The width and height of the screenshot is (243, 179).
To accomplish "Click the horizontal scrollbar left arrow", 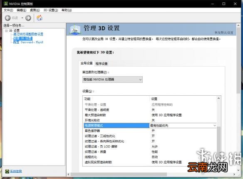I will [x=69, y=174].
